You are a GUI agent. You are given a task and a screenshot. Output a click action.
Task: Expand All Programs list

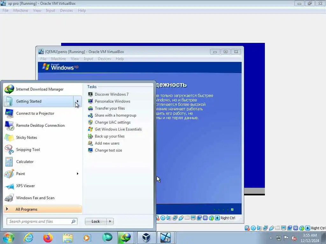click(43, 209)
